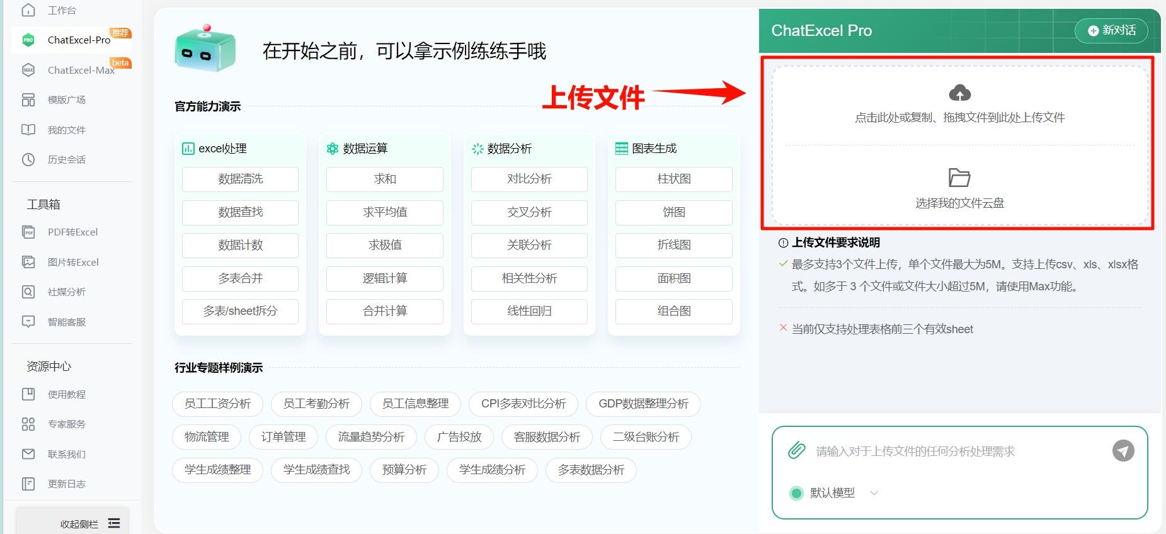The height and width of the screenshot is (534, 1166).
Task: Click the ChatExcel robot mascot image
Action: [205, 49]
